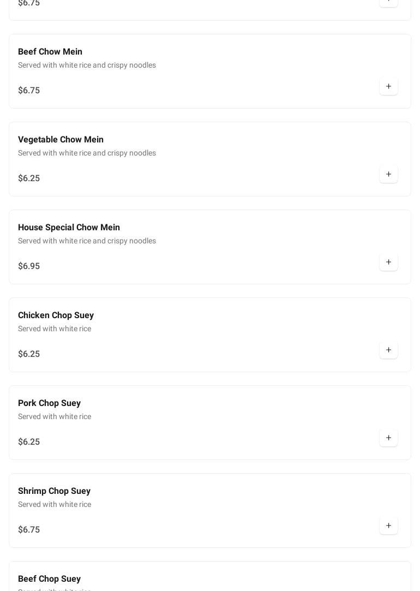This screenshot has width=420, height=591.
Task: Select the Vegetable Chow Mein title
Action: [61, 140]
